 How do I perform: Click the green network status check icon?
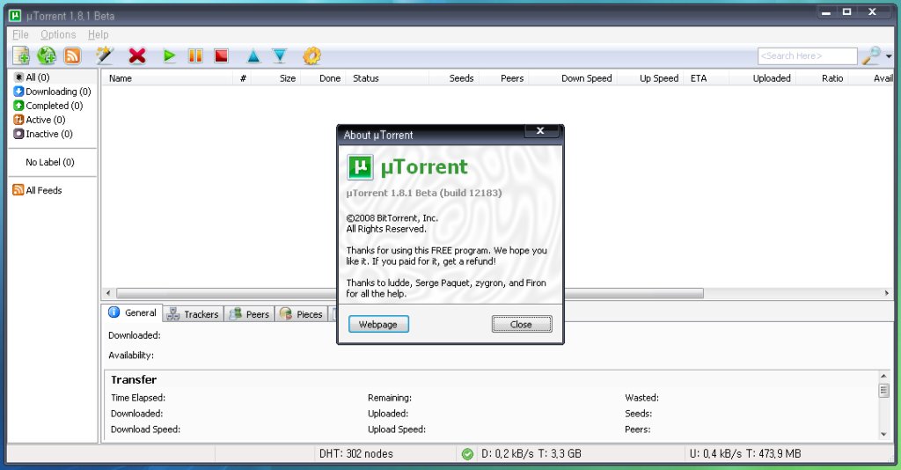[x=468, y=454]
